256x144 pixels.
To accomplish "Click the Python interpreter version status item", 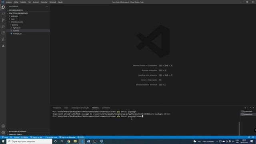I will click(21, 137).
